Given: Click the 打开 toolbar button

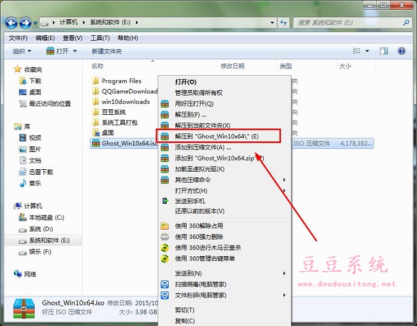Looking at the screenshot, I should (57, 51).
